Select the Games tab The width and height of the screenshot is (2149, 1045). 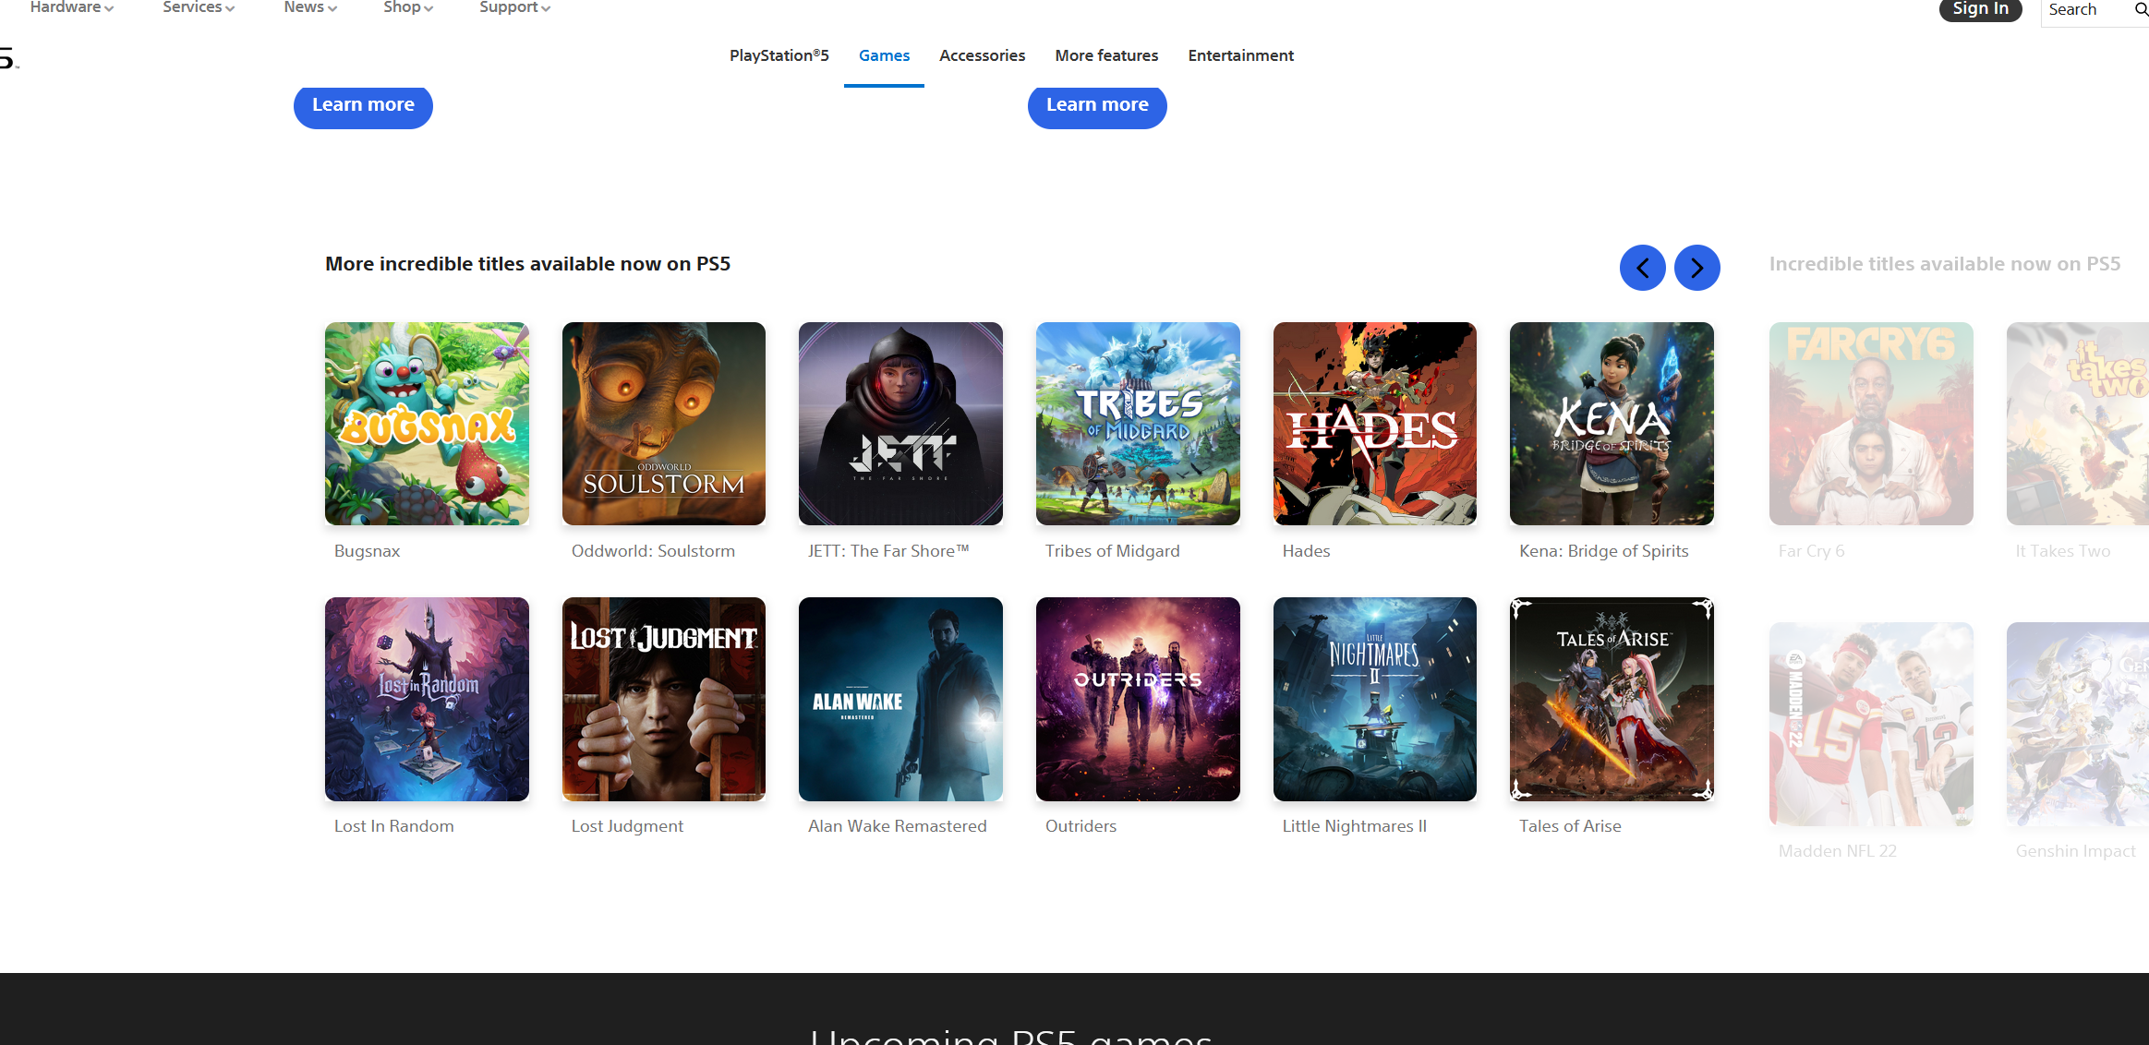click(884, 55)
